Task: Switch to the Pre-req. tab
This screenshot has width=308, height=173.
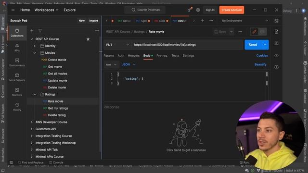Action: click(162, 56)
